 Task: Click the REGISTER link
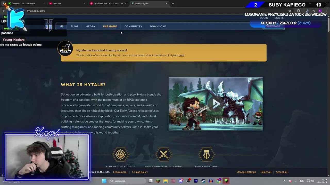click(279, 18)
